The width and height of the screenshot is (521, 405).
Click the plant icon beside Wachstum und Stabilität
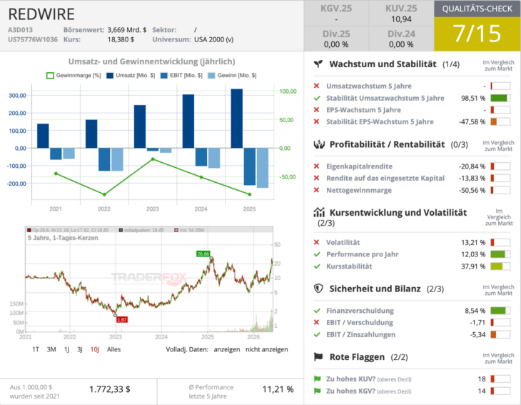pyautogui.click(x=318, y=64)
